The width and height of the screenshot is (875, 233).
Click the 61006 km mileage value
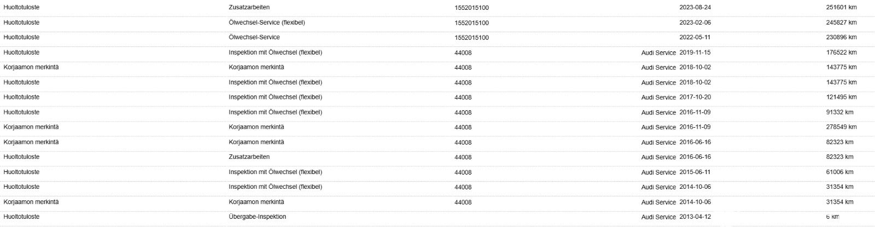coord(839,172)
